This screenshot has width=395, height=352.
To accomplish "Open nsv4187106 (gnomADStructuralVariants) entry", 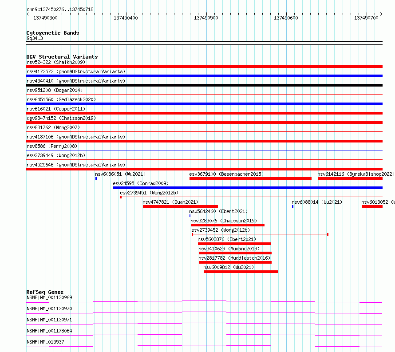I will point(76,137).
